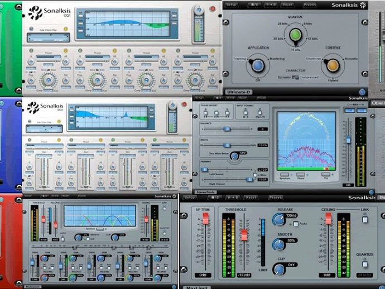Click the RELEASE knob in MaxLimit
This screenshot has height=289, width=385.
(x=278, y=219)
